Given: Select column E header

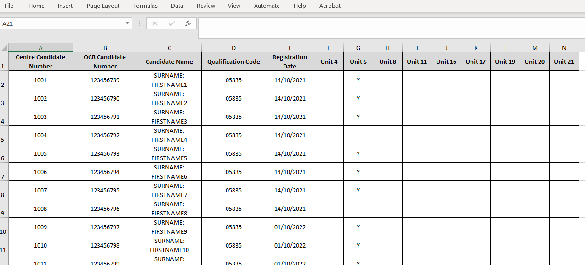Looking at the screenshot, I should click(x=290, y=48).
